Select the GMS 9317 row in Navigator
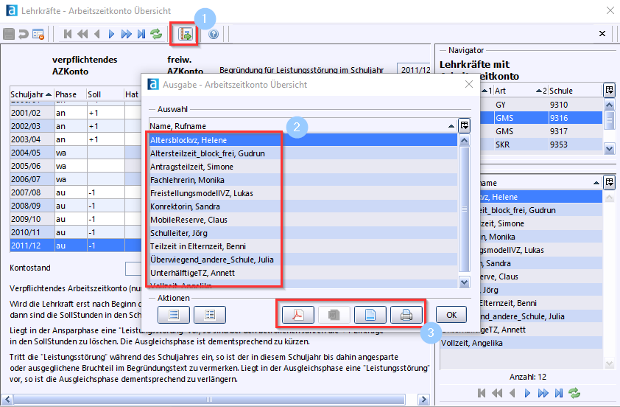 (541, 131)
